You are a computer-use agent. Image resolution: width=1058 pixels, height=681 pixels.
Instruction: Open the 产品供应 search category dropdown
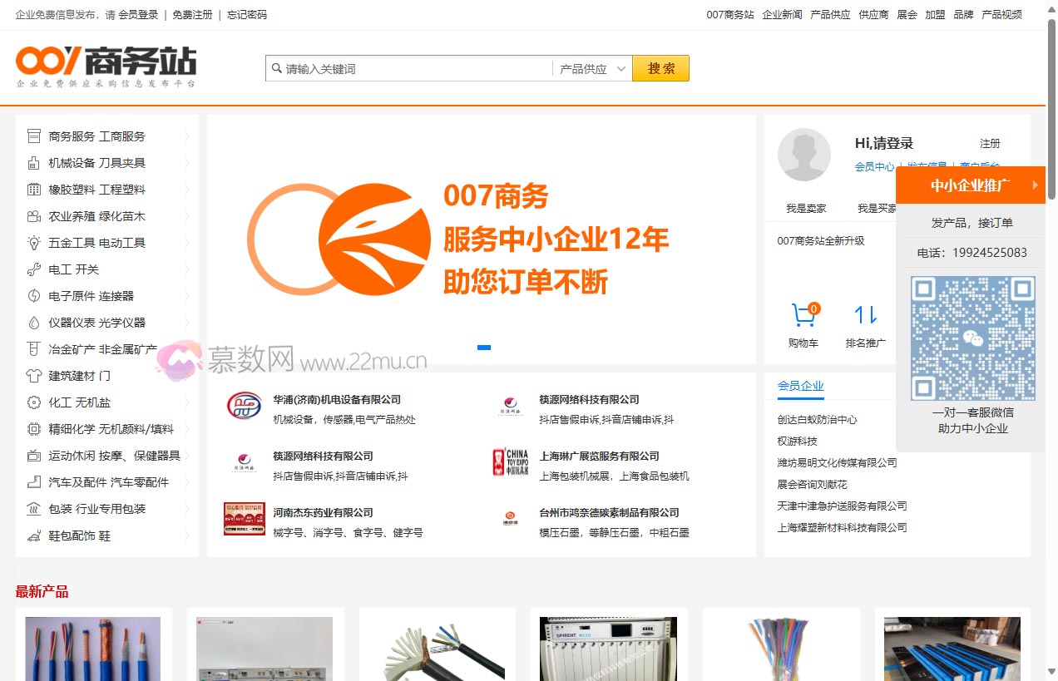592,69
